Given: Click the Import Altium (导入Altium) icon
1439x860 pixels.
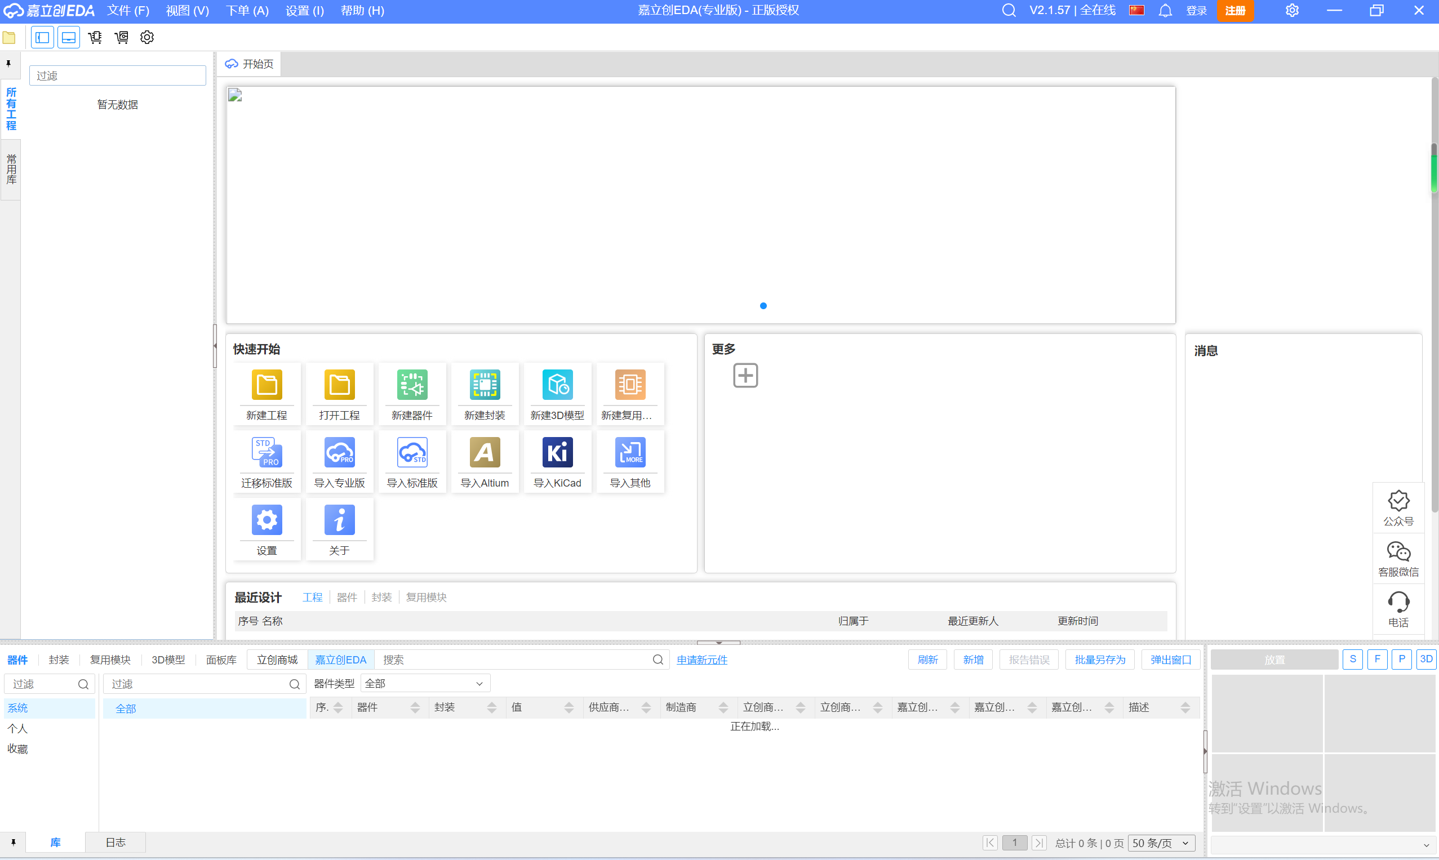Looking at the screenshot, I should [x=484, y=453].
